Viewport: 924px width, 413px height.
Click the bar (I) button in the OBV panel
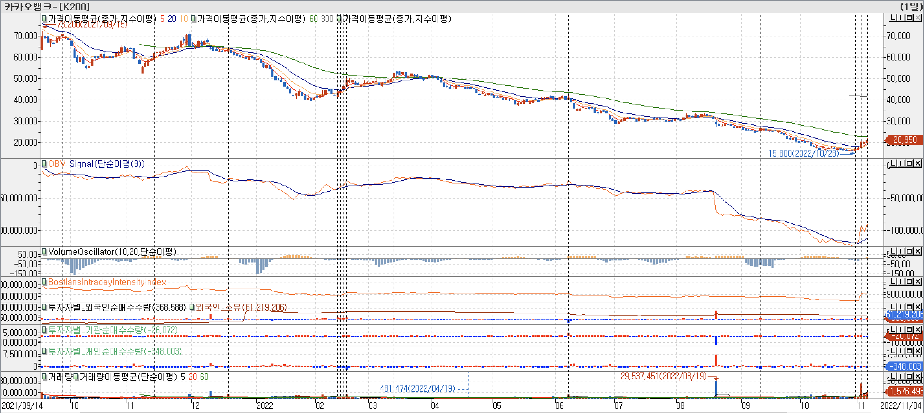[901, 163]
